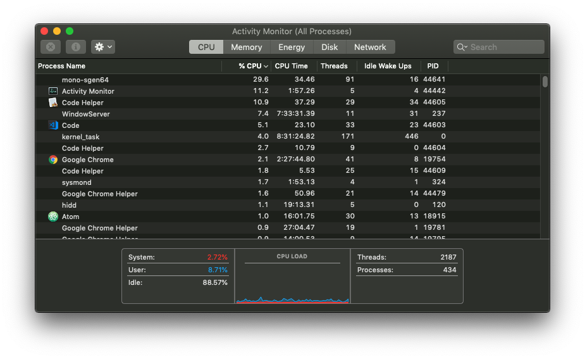Switch to the Disk tab
This screenshot has height=359, width=585.
click(329, 47)
